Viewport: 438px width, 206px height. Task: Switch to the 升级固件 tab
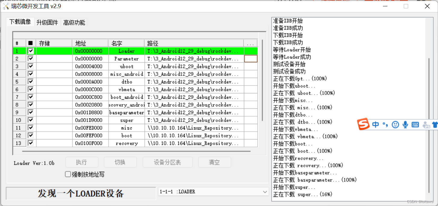pos(47,22)
